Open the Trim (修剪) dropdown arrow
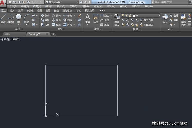The image size is (192, 128). coord(75,15)
